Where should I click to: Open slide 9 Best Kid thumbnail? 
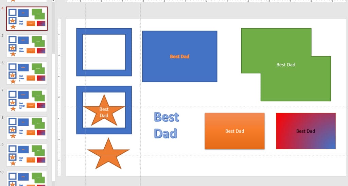(27, 155)
